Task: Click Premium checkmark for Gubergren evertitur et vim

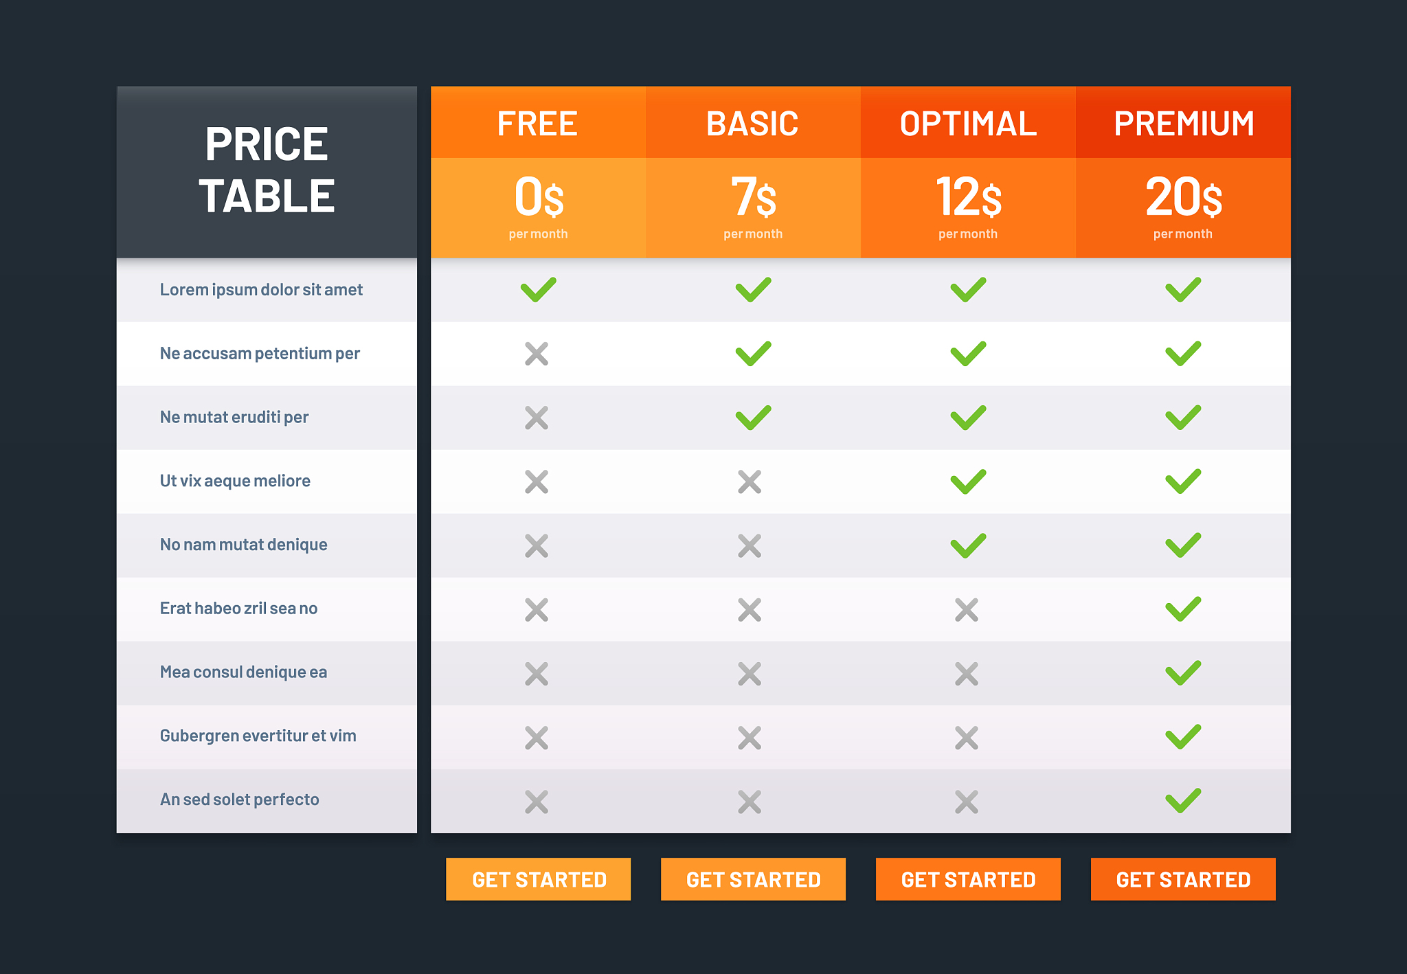Action: [x=1183, y=737]
